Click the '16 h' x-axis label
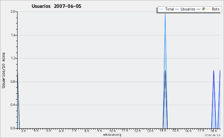The image size is (224, 138). click(188, 131)
